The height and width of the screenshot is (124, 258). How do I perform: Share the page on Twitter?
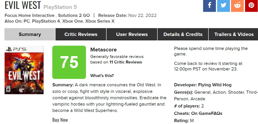[x=223, y=6]
